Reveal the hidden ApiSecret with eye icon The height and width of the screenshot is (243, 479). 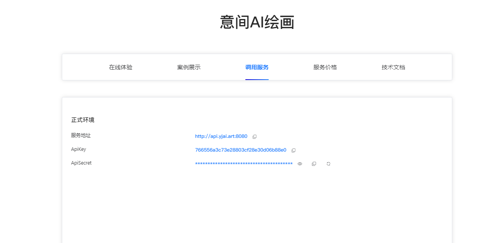(x=300, y=164)
